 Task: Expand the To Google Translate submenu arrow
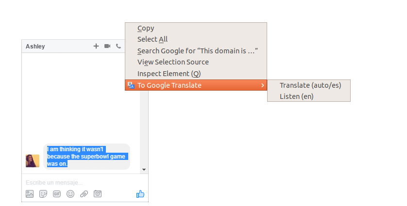click(x=262, y=85)
